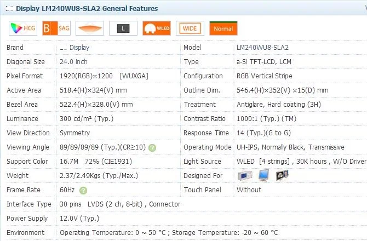This screenshot has height=241, width=367.
Task: Click the black L landscape icon
Action: click(x=123, y=28)
